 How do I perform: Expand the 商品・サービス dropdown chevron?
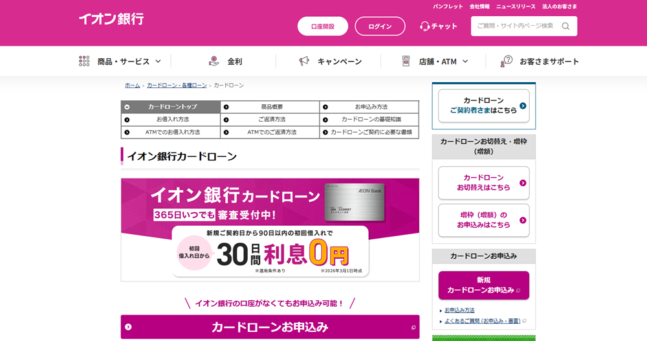click(x=158, y=61)
